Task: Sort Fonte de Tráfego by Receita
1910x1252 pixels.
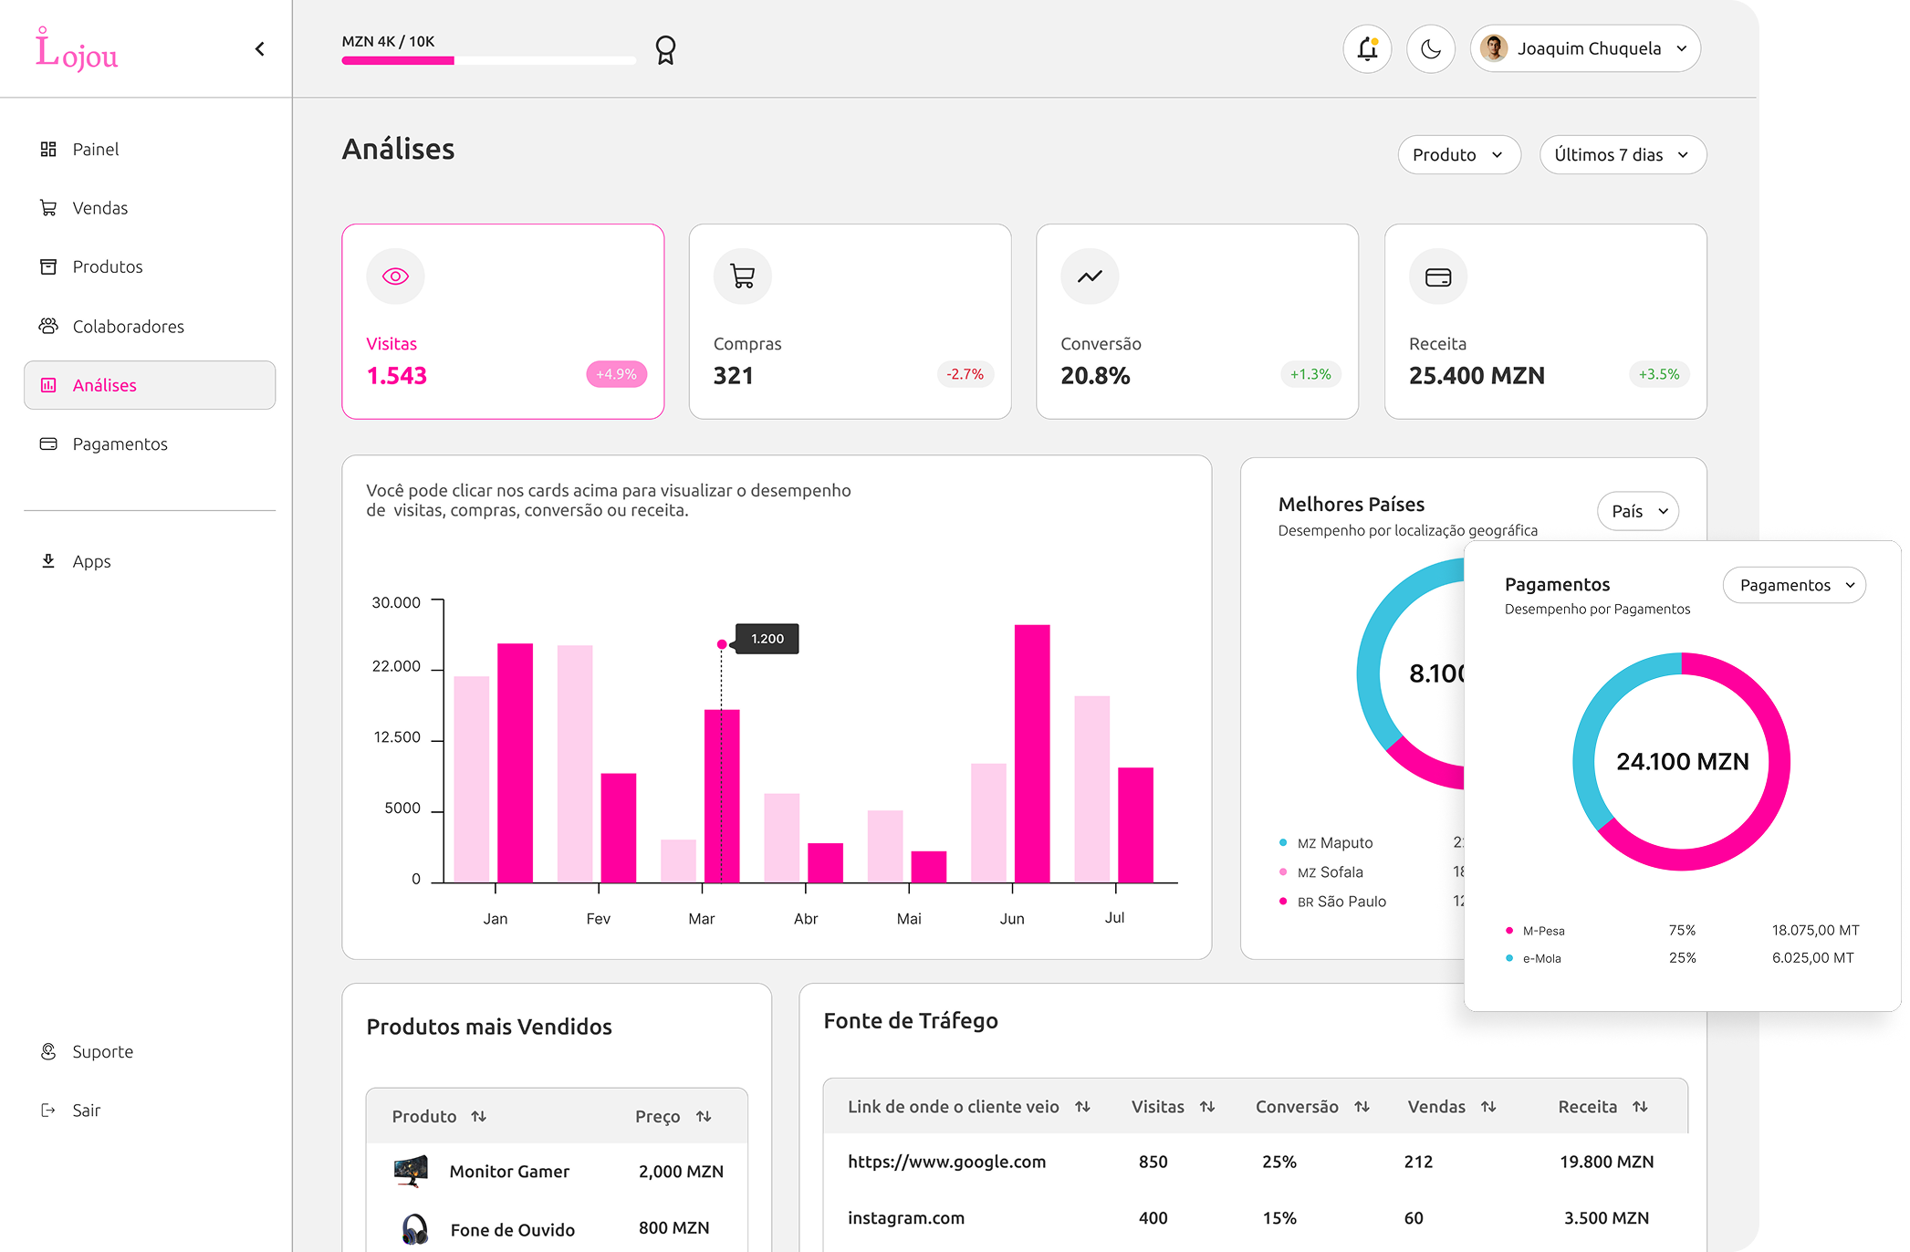Action: coord(1640,1106)
